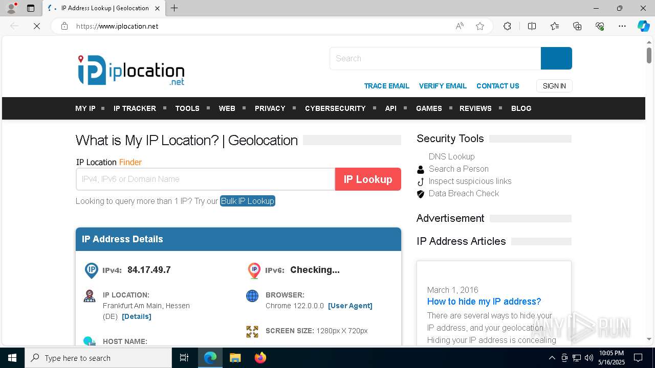Click the person icon beside Search a Person

click(421, 170)
